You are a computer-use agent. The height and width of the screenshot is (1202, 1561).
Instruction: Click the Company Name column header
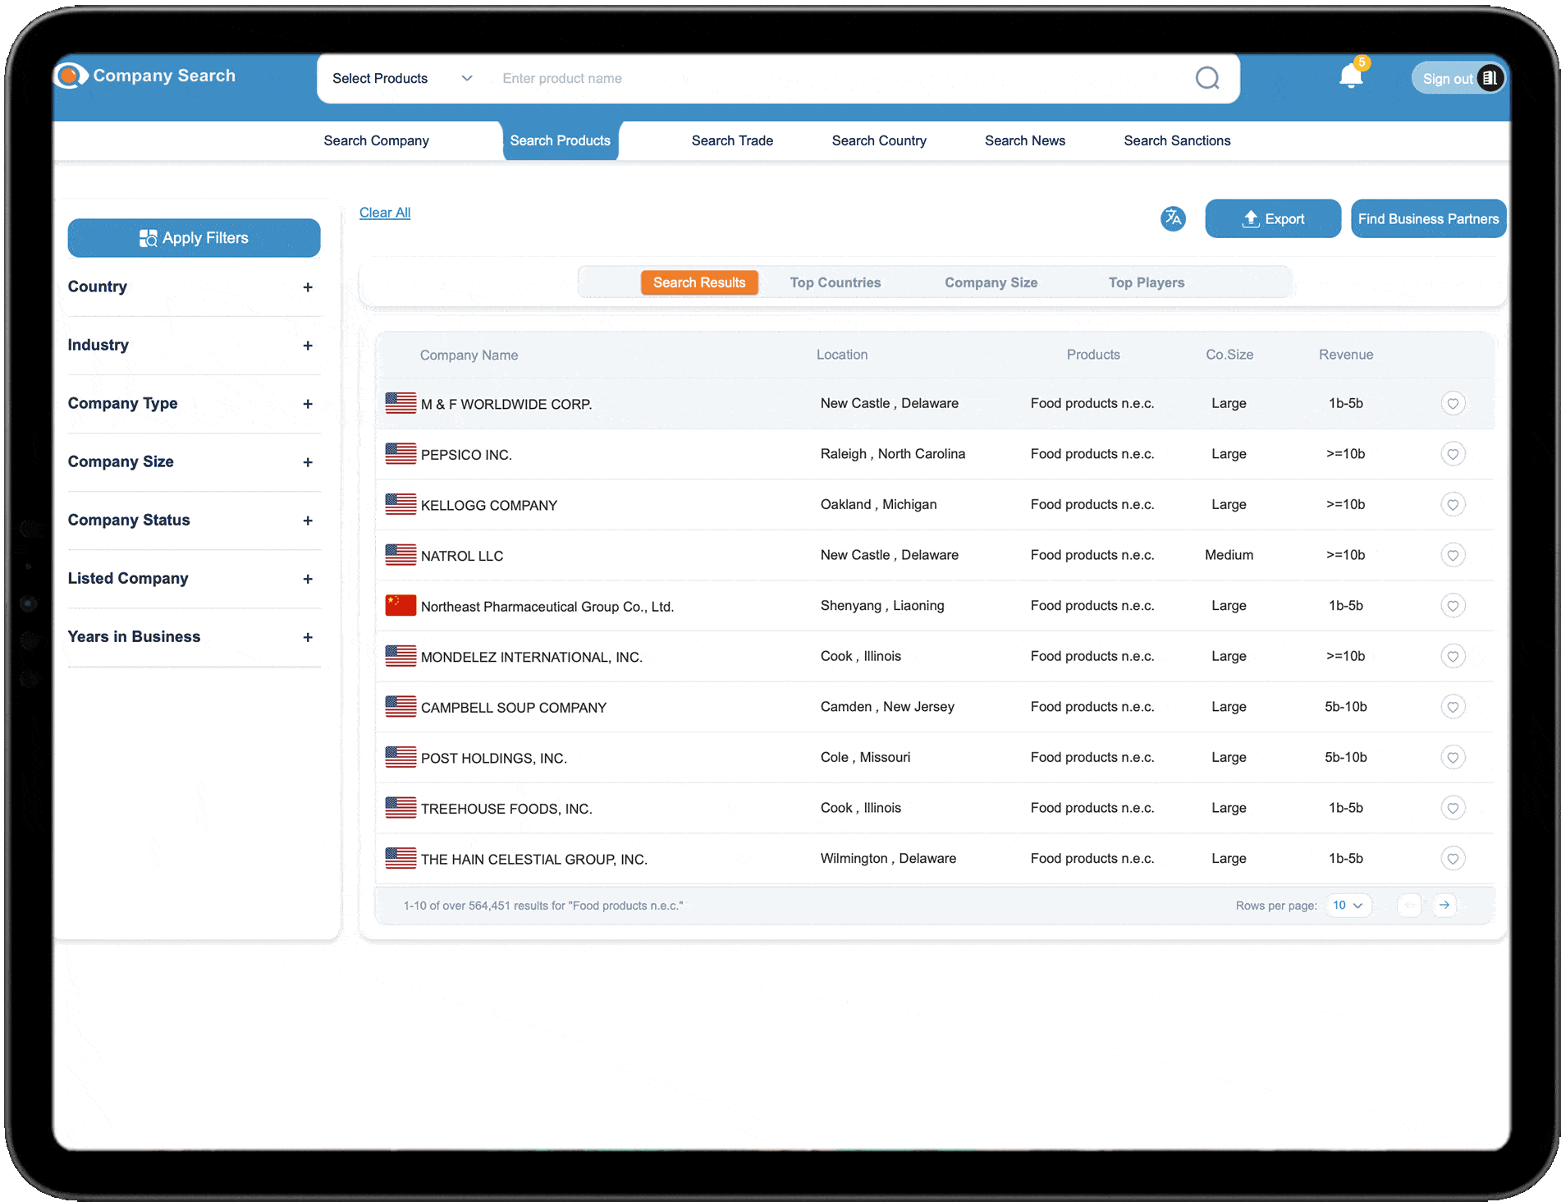point(469,355)
